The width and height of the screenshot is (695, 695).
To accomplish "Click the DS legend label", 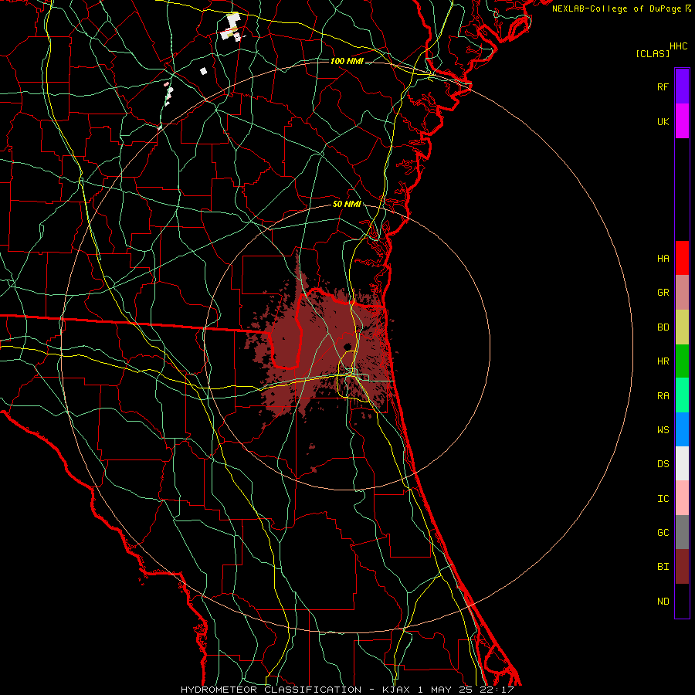I will (x=663, y=464).
